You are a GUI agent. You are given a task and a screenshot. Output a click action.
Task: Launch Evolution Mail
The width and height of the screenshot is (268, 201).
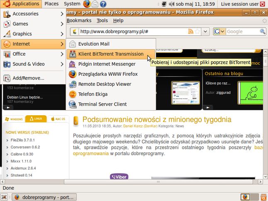pyautogui.click(x=111, y=44)
